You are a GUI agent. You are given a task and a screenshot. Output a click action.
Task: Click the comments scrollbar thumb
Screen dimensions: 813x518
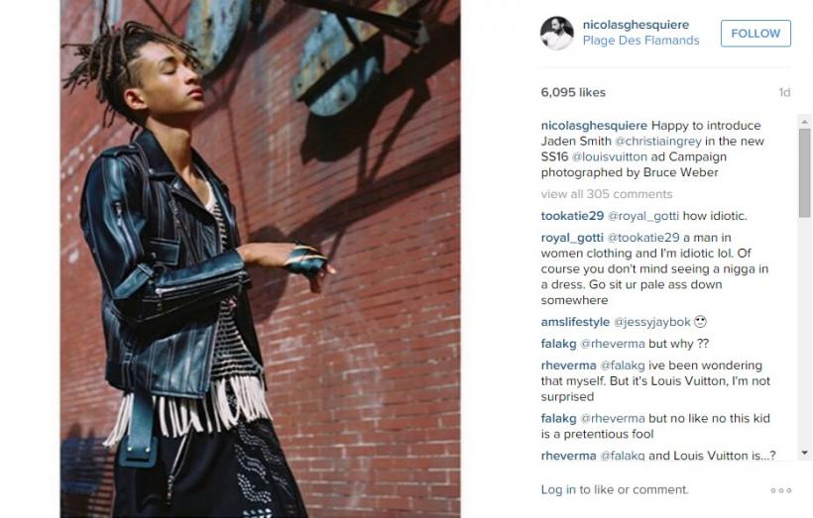[805, 173]
